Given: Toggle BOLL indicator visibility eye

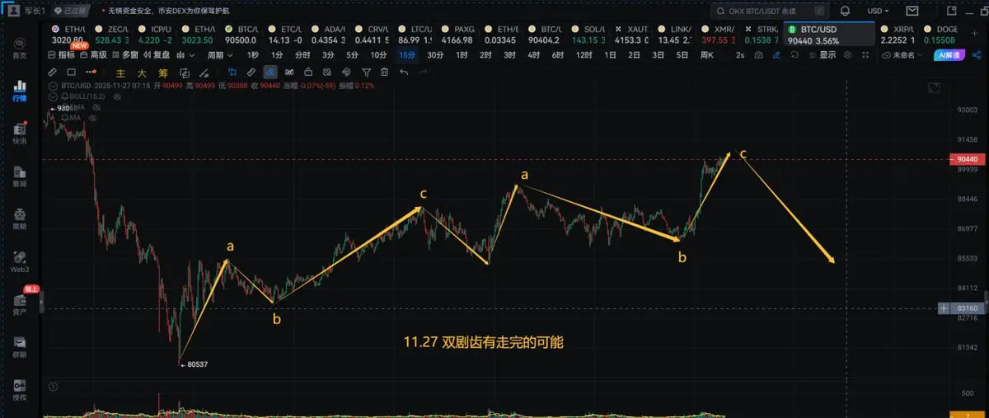Looking at the screenshot, I should click(x=117, y=96).
